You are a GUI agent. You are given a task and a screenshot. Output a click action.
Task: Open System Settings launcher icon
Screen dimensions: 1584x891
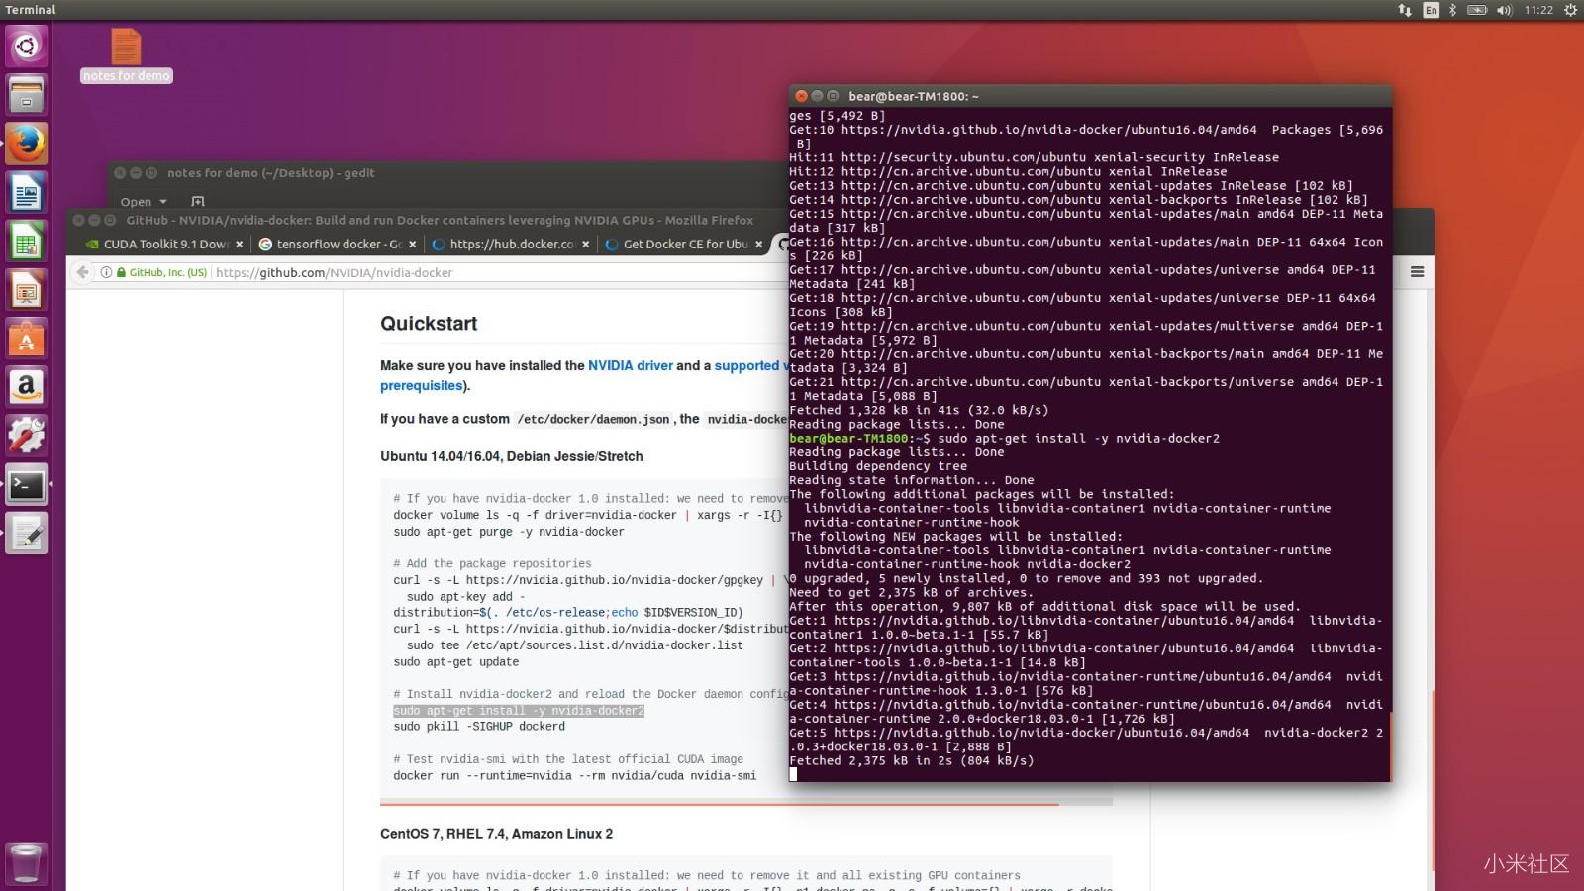tap(27, 435)
